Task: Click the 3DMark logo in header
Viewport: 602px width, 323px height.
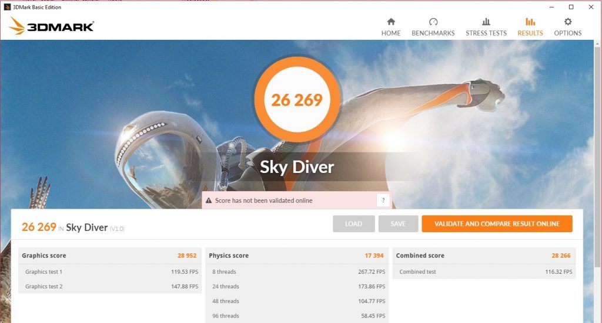Action: (x=52, y=26)
